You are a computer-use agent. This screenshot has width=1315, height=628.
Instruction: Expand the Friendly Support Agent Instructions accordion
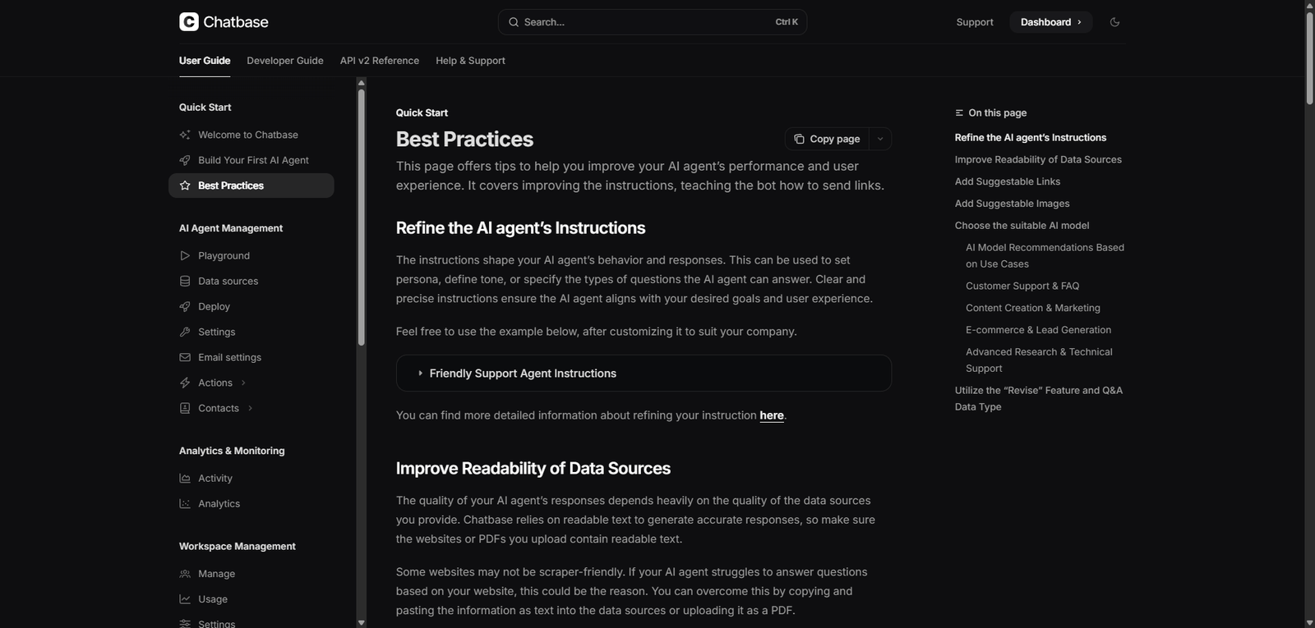tap(522, 374)
